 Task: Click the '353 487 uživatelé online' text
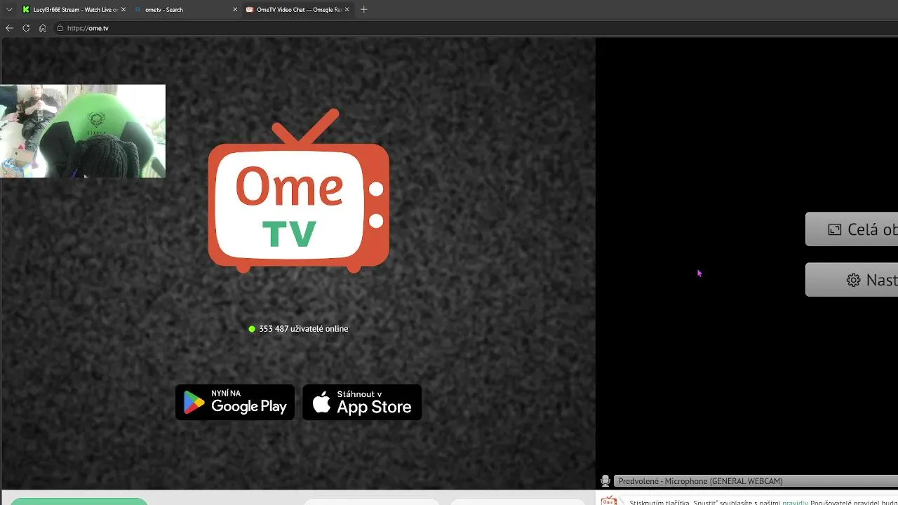[303, 329]
